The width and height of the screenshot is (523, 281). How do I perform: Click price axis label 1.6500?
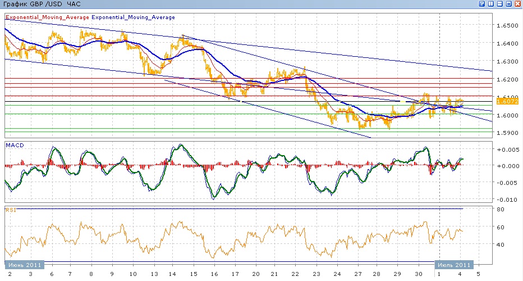pos(507,26)
